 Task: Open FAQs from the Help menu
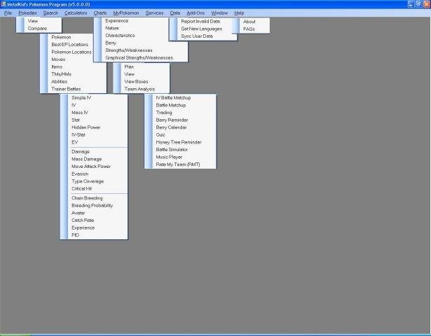[x=249, y=29]
